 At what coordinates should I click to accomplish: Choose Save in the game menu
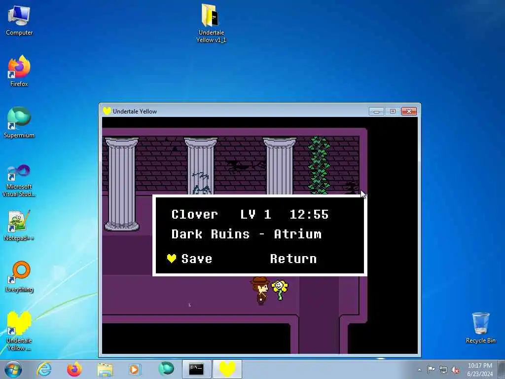(x=197, y=259)
